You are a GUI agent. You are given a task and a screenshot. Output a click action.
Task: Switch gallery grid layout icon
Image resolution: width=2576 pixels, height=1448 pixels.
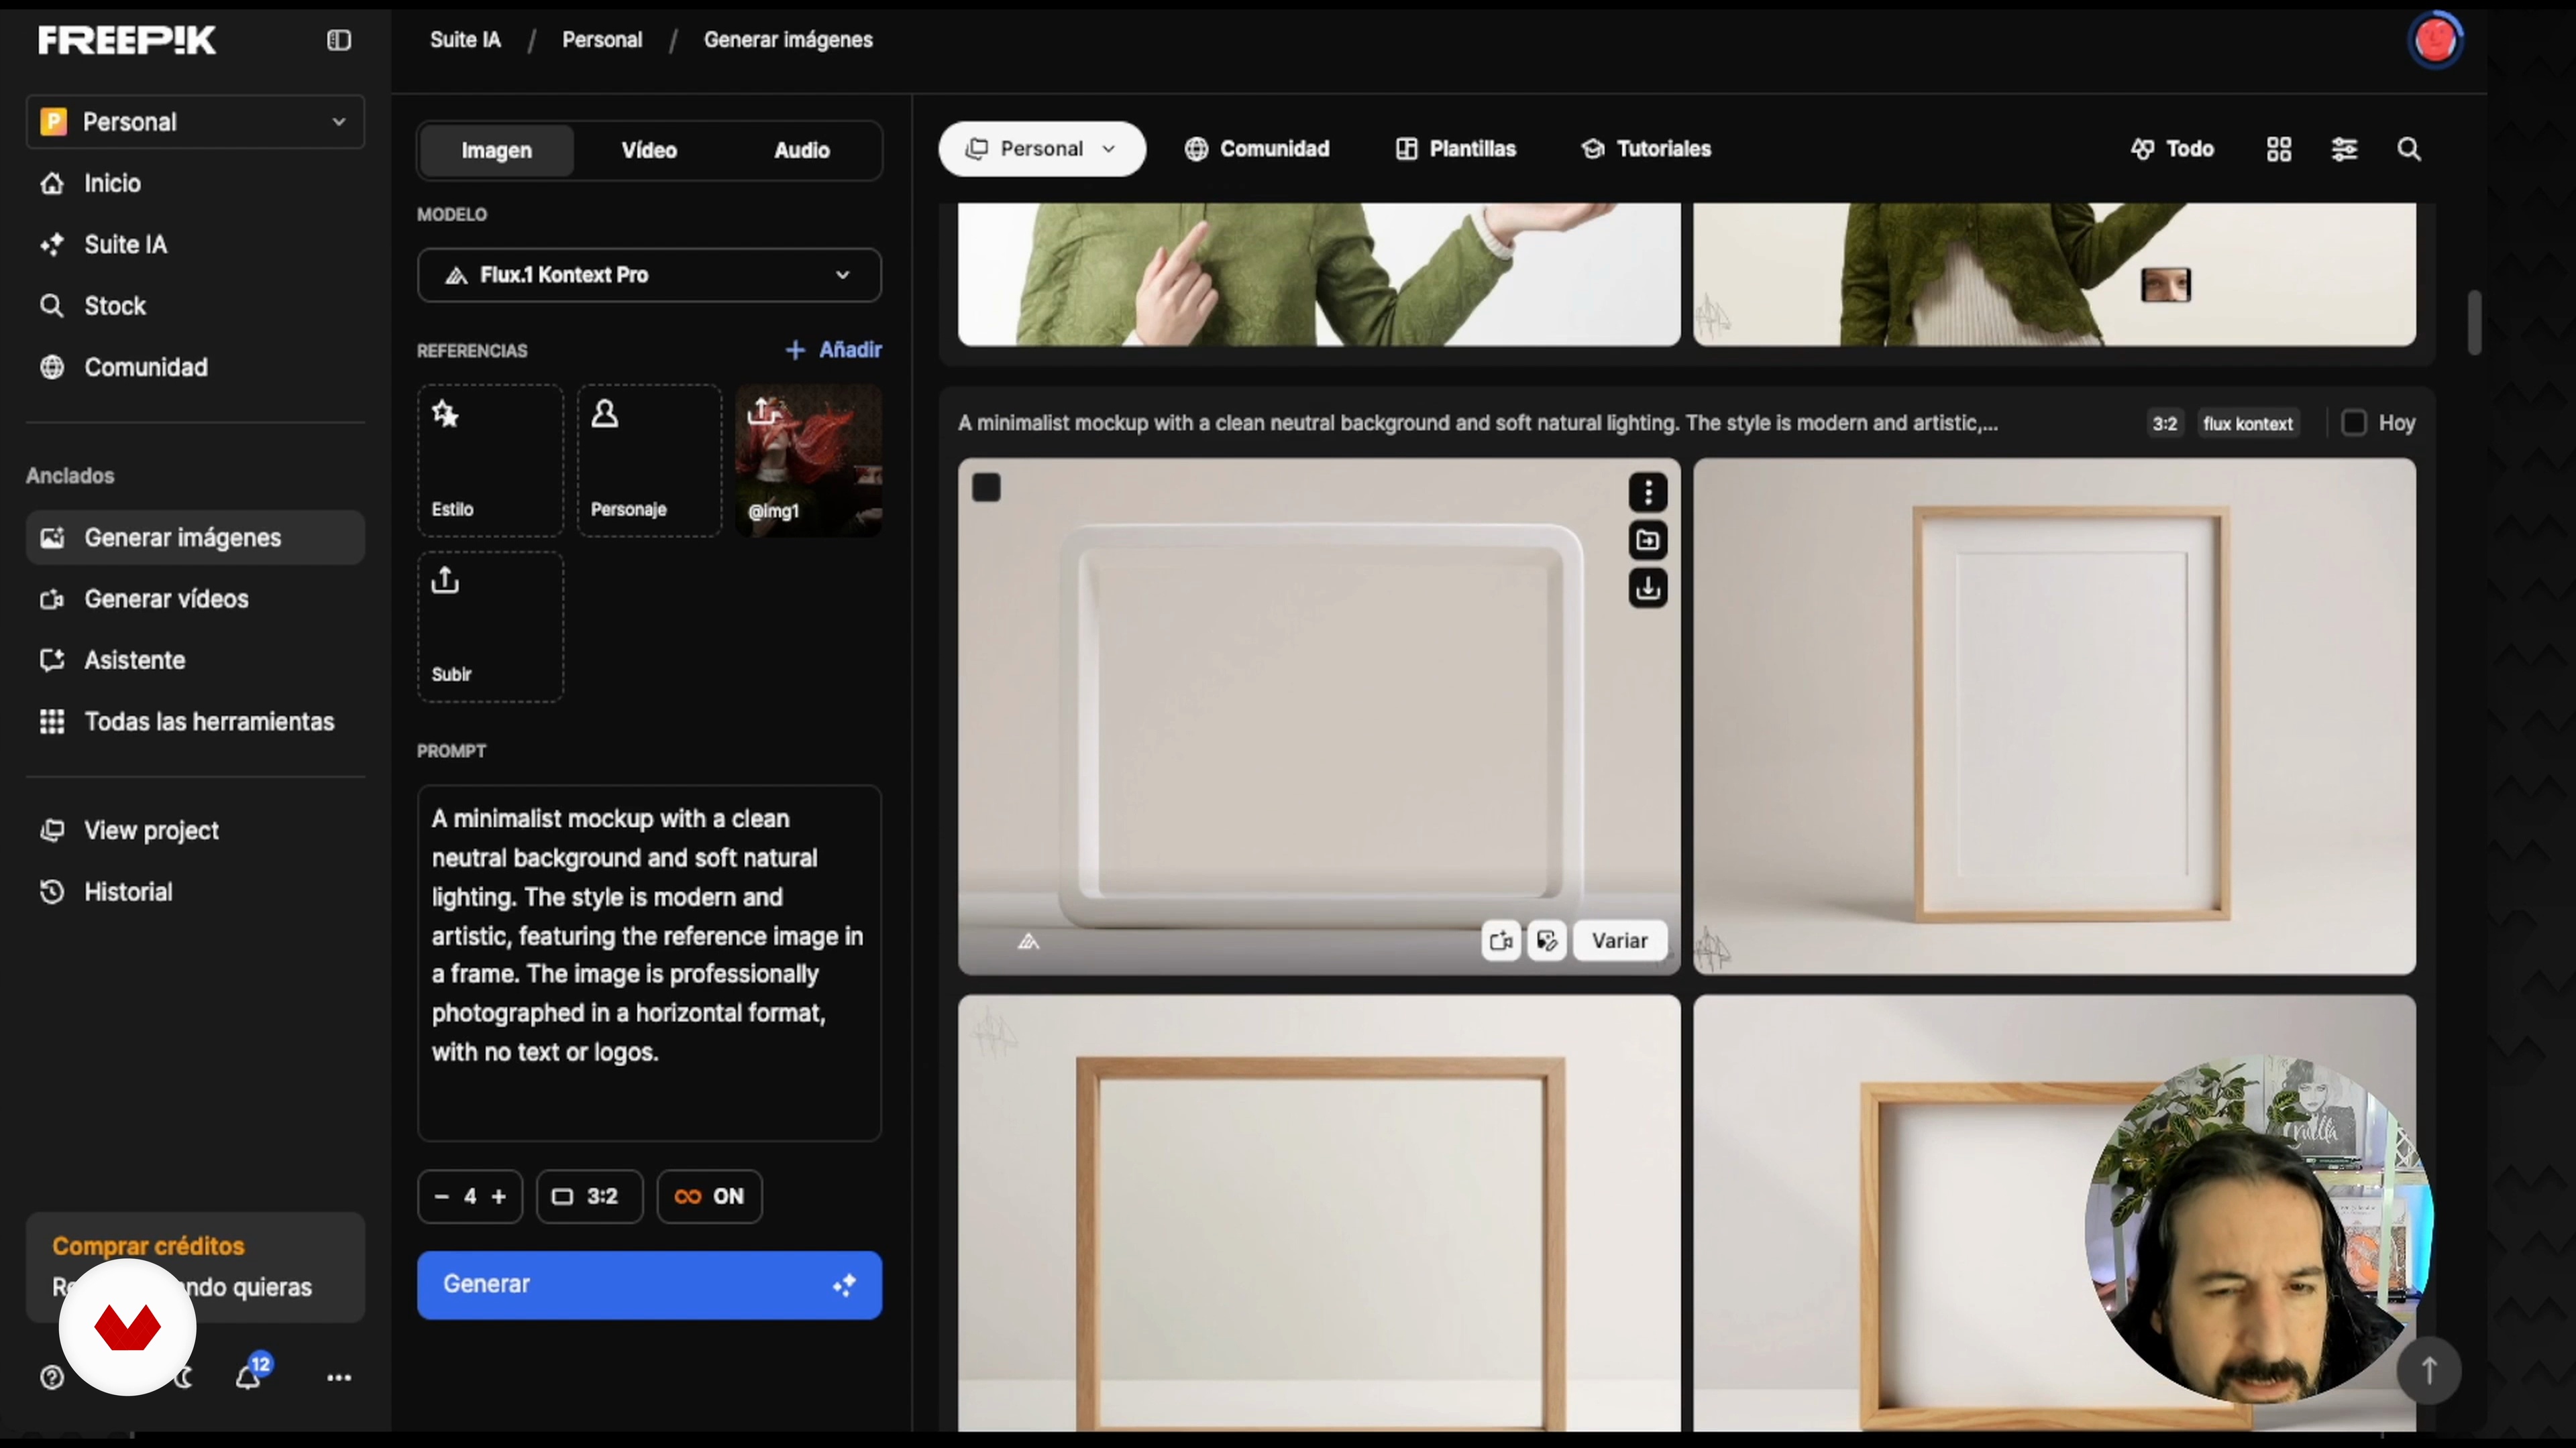click(x=2279, y=149)
